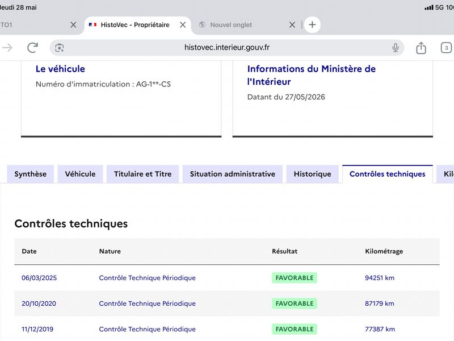Open the share sheet icon

421,48
